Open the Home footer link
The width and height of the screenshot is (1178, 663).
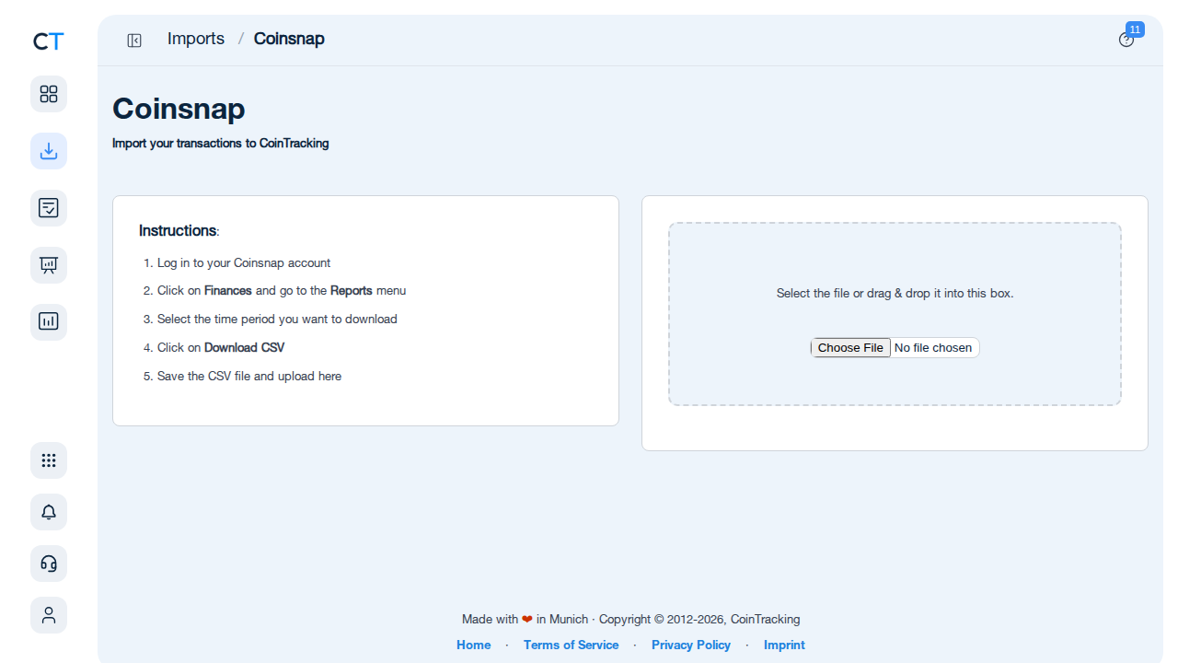pos(473,645)
